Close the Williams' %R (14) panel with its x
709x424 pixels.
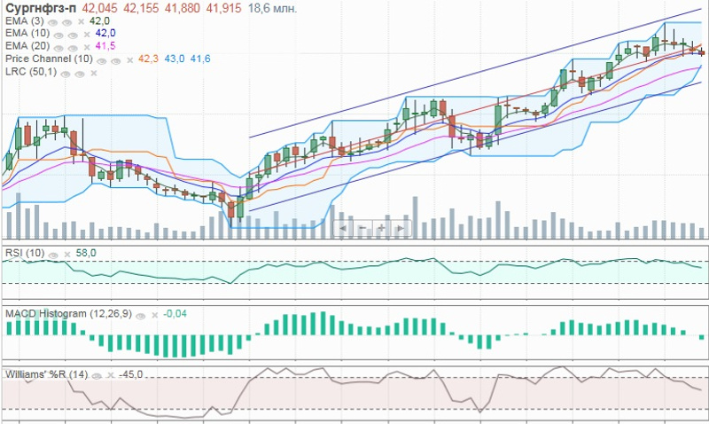(110, 376)
